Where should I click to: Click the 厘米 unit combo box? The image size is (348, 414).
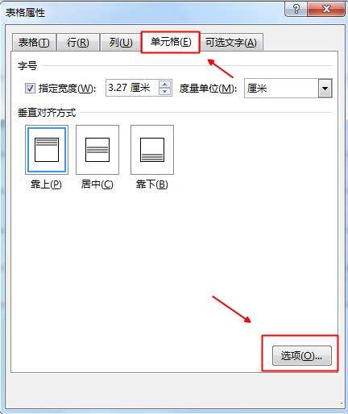(x=288, y=88)
